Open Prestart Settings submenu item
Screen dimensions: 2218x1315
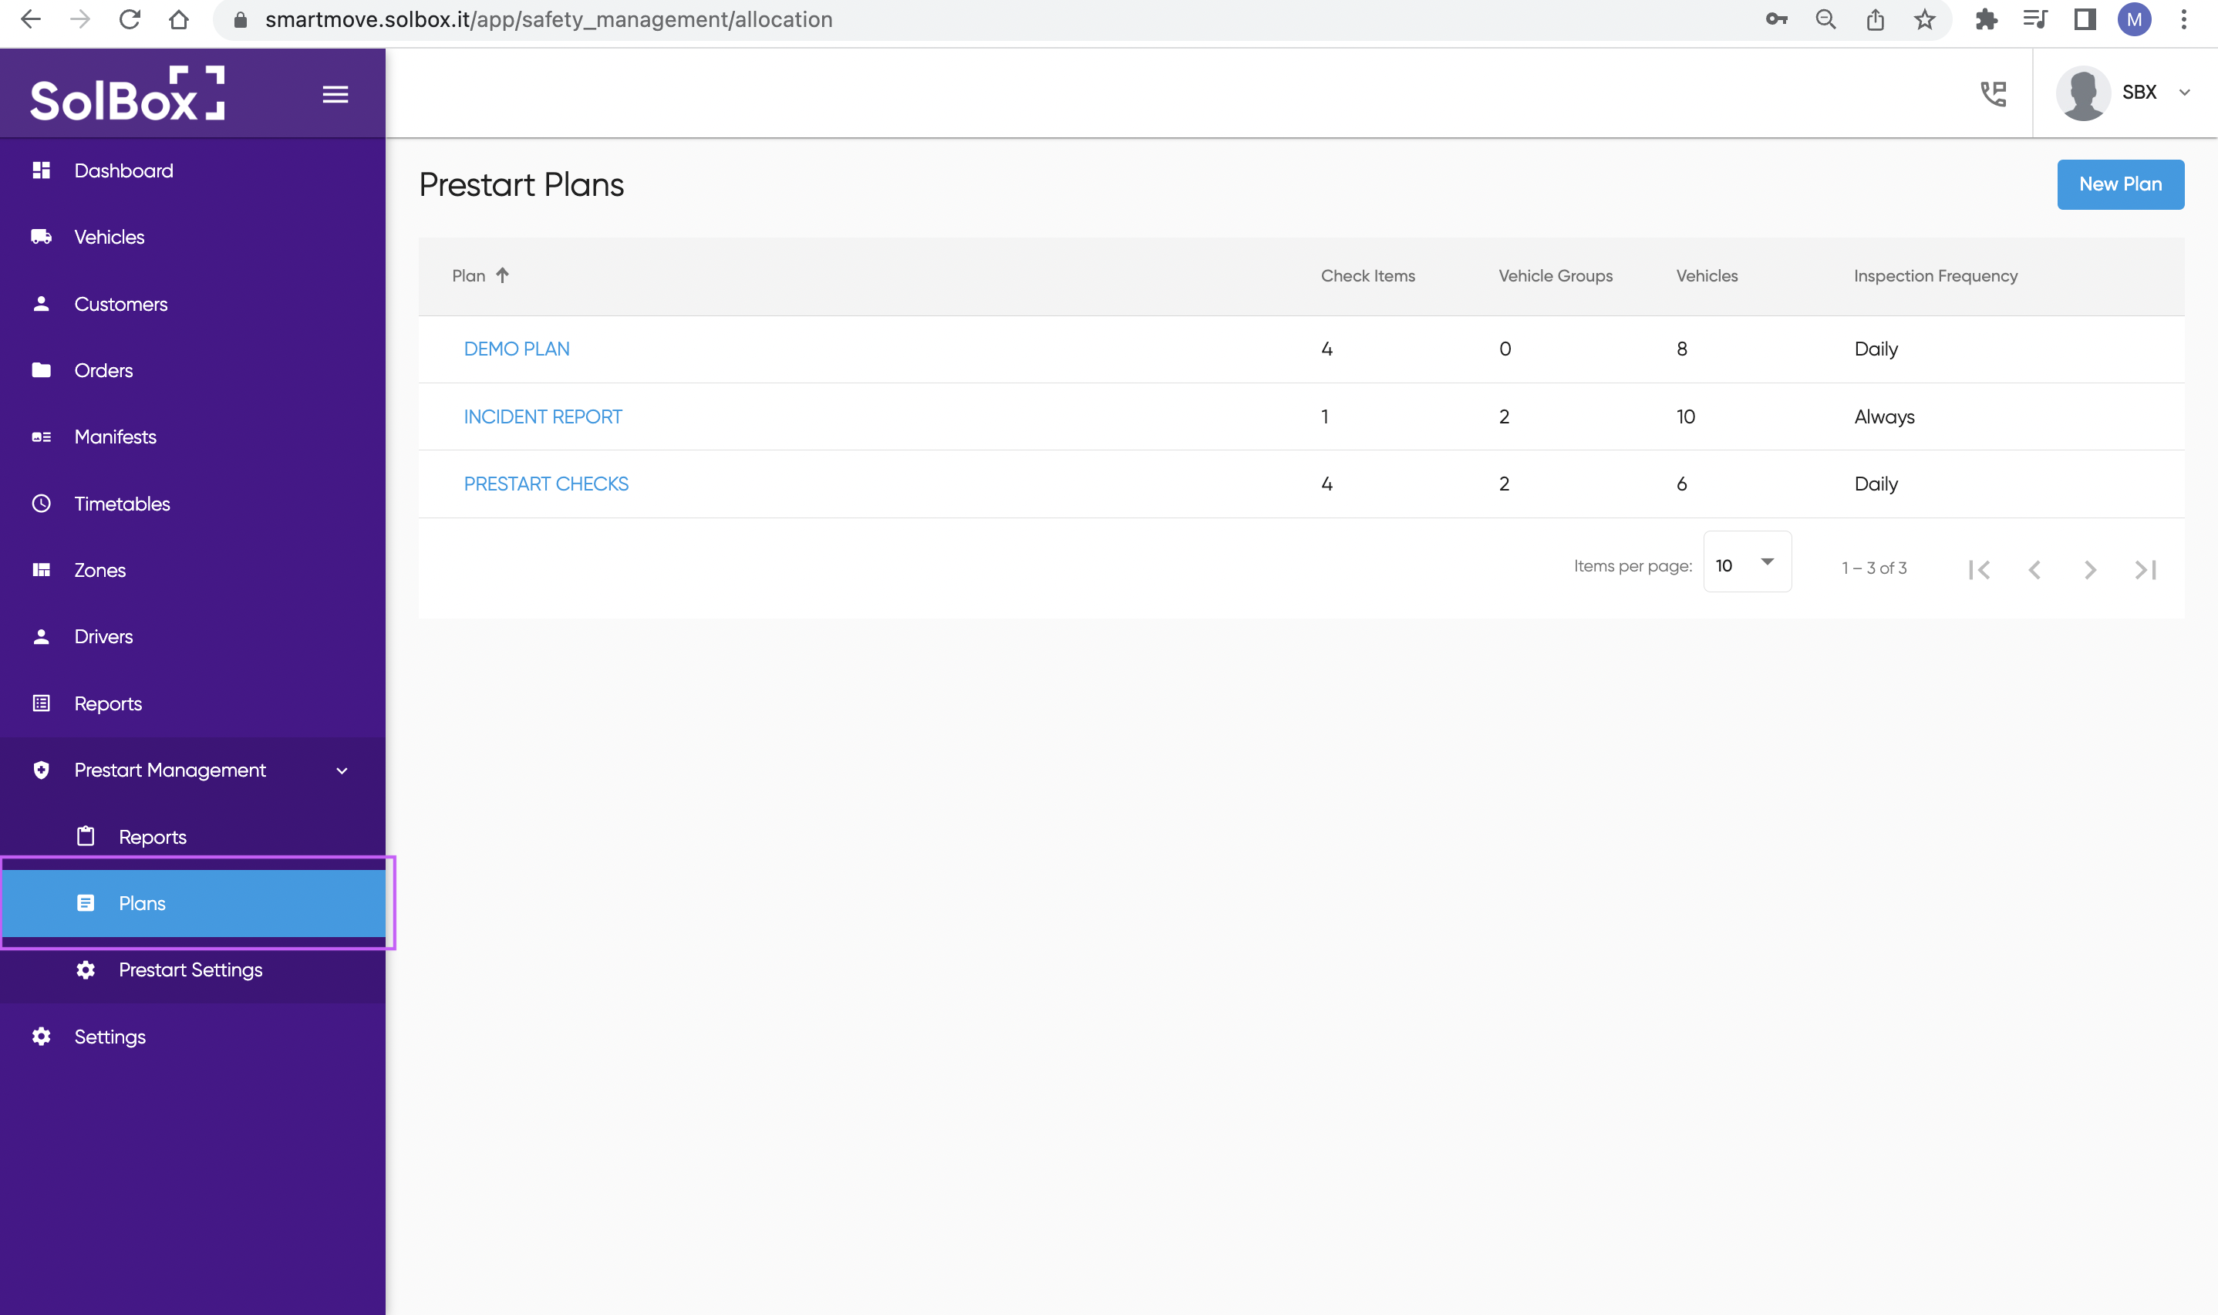tap(193, 969)
